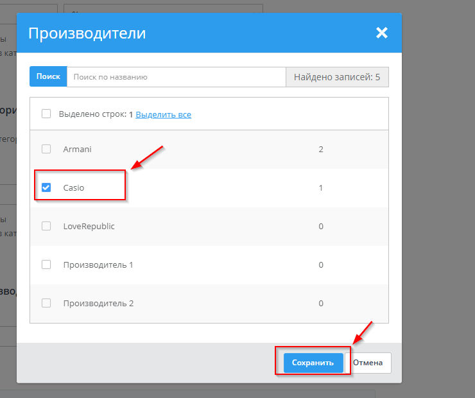The width and height of the screenshot is (475, 398).
Task: Enable the Производитель 1 checkbox
Action: [46, 264]
